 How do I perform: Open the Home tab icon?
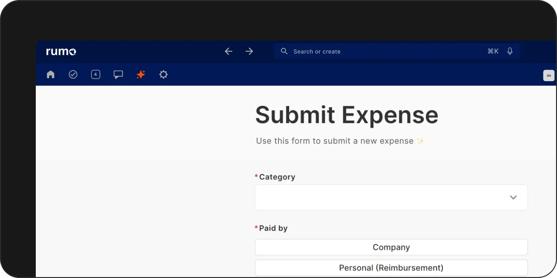click(x=51, y=74)
